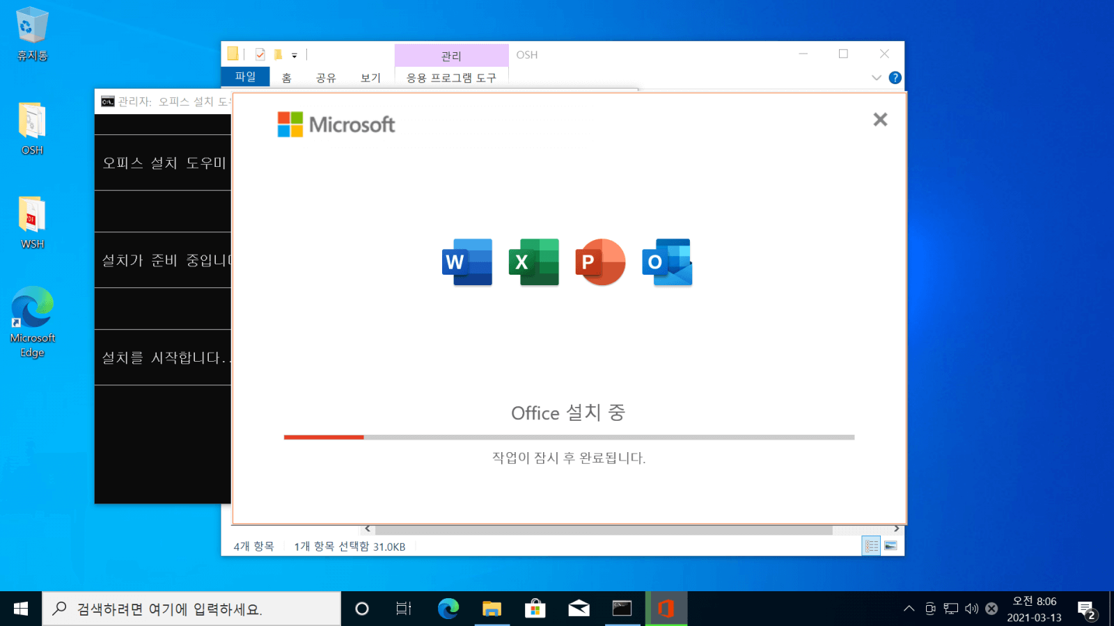
Task: Click the Excel icon in Office installer
Action: [534, 262]
